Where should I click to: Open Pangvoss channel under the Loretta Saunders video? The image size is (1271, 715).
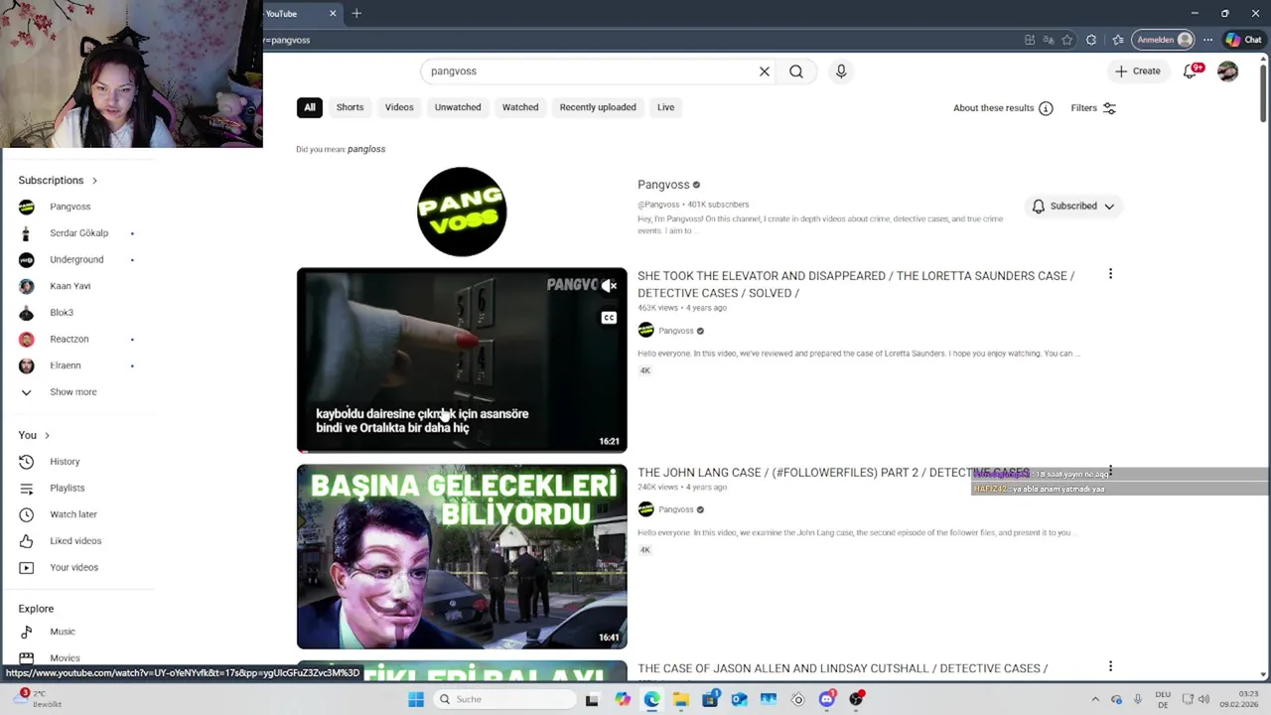click(x=676, y=331)
